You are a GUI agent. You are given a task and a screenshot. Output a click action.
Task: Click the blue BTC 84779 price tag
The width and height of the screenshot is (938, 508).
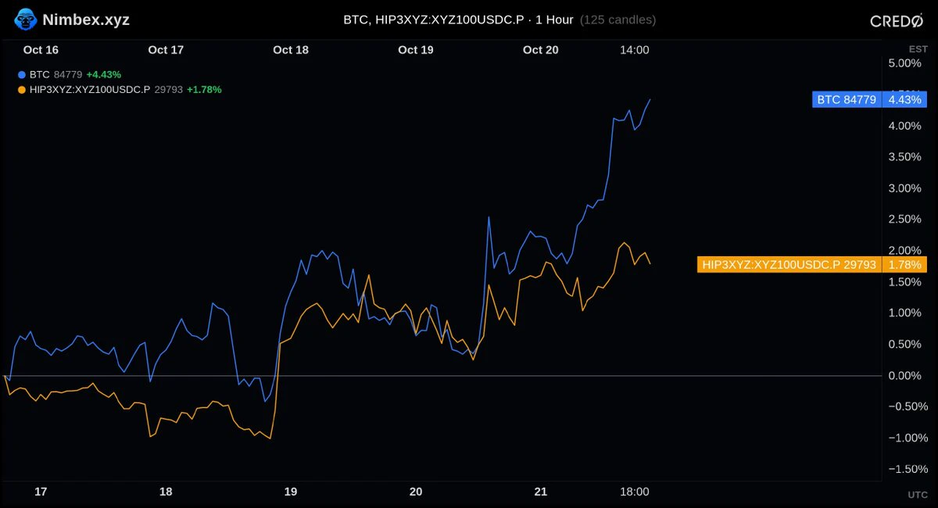click(847, 100)
